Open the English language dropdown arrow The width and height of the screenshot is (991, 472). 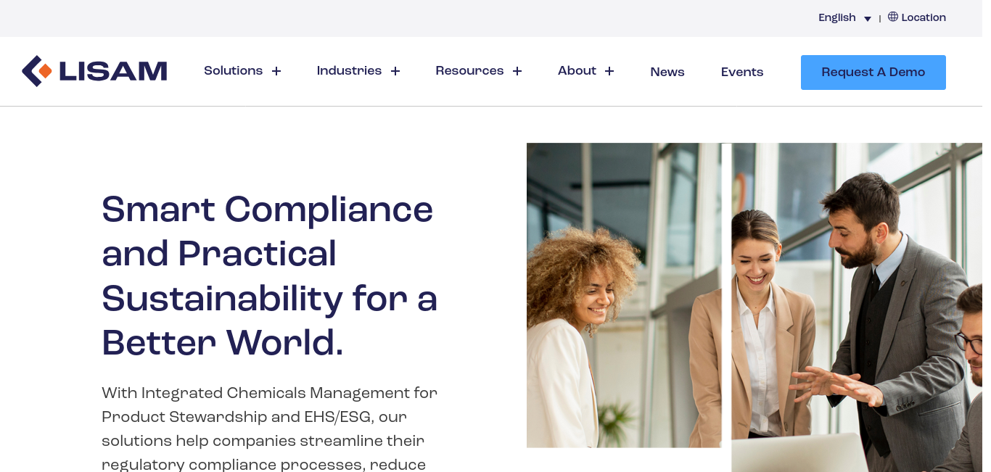point(868,19)
